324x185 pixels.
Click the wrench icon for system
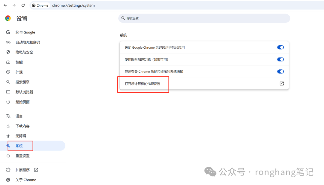8,146
